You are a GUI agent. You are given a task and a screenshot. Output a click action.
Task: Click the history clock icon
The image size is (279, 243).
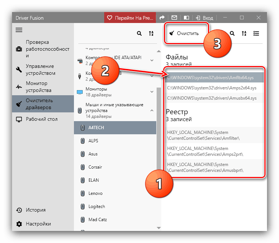pos(19,210)
